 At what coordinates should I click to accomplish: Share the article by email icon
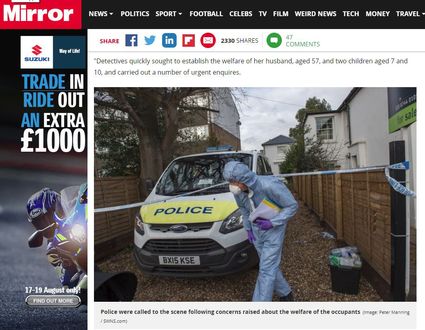(x=208, y=40)
